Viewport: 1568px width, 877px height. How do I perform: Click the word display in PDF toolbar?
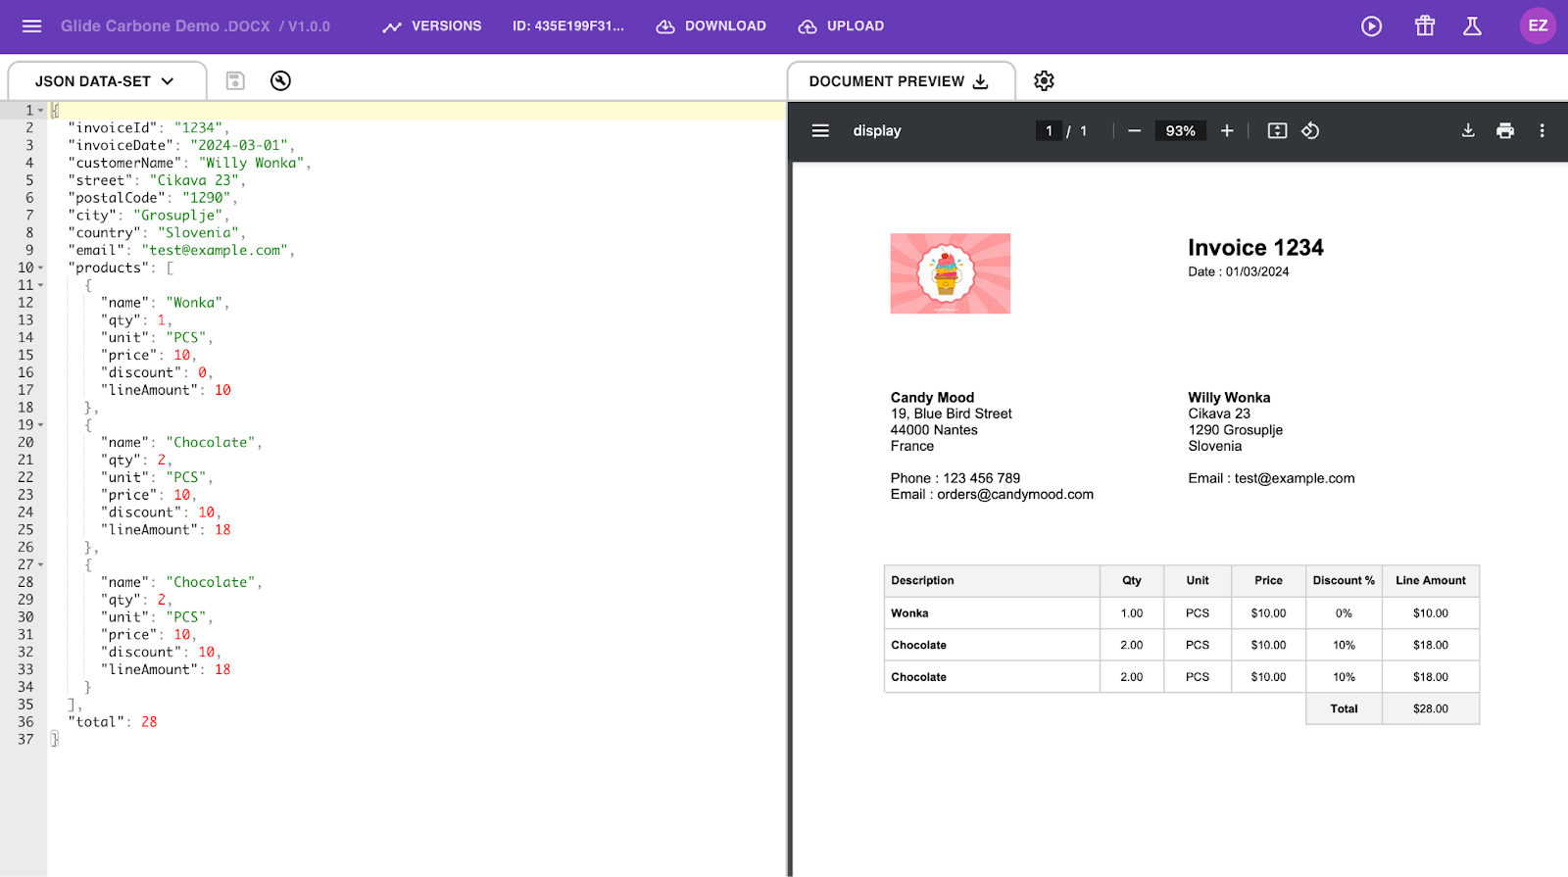[x=877, y=131]
